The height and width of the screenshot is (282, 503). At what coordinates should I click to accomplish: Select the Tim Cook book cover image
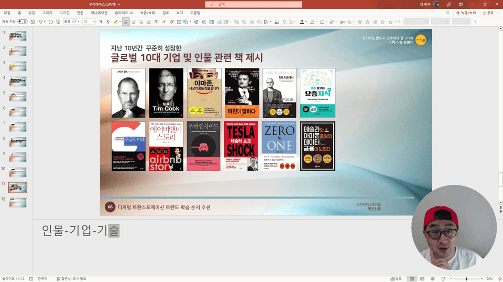(x=166, y=93)
